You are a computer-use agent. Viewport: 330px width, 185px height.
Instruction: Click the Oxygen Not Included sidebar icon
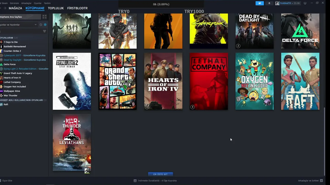1,87
